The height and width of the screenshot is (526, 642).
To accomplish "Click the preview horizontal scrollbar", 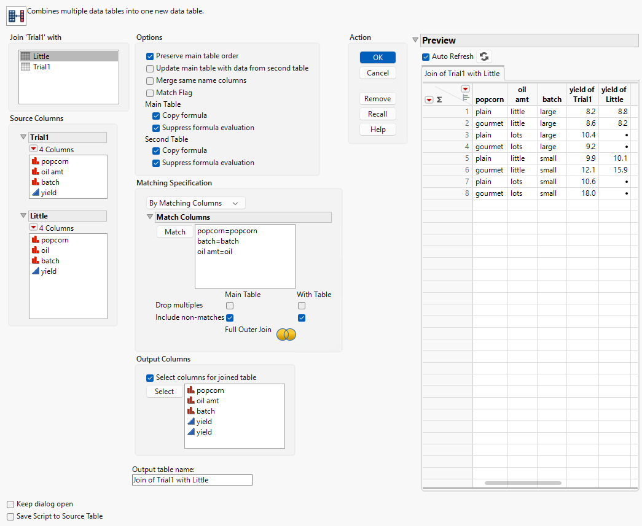I will [x=522, y=483].
